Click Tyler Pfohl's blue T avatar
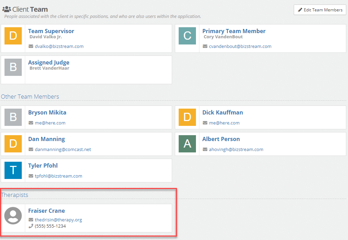Viewport: 348px width, 240px height. (13, 170)
